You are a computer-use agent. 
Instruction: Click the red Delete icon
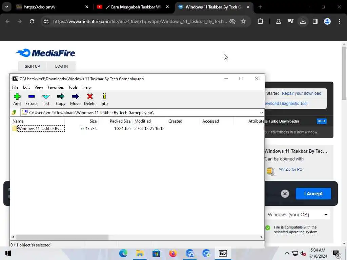[89, 99]
